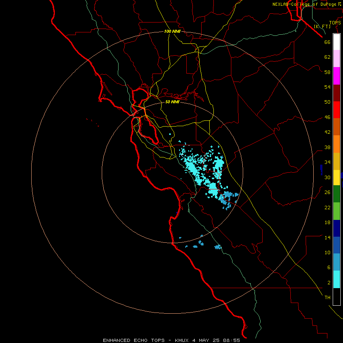The height and width of the screenshot is (343, 343).
Task: Click the 'ENHANCED ECHO TOPS' product title
Action: tap(134, 340)
